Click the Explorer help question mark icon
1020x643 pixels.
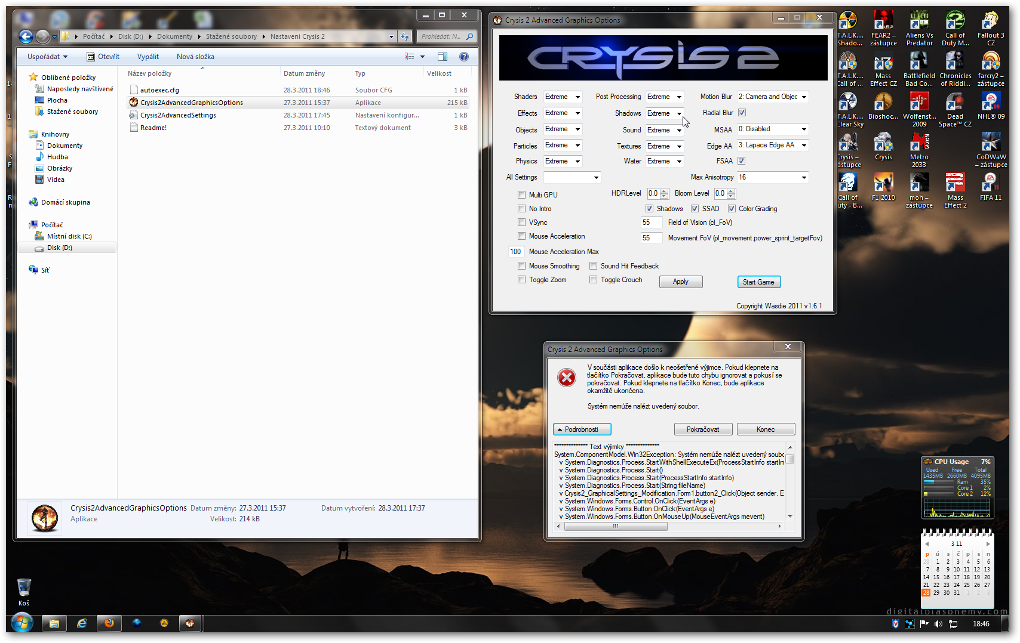coord(463,57)
